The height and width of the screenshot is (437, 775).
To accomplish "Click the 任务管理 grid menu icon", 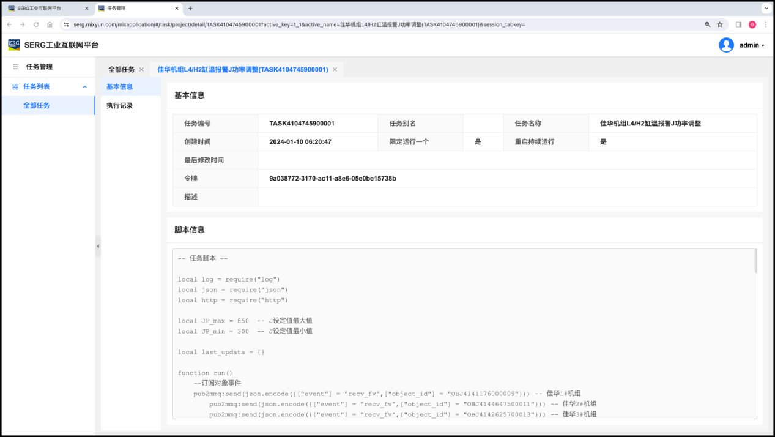I will coord(16,67).
